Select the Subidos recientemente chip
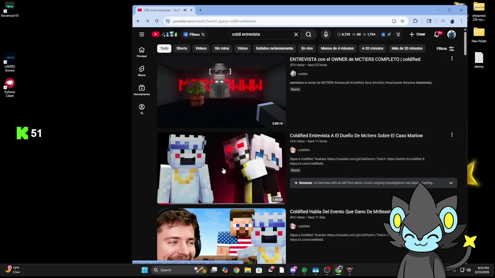The width and height of the screenshot is (495, 278). click(274, 48)
